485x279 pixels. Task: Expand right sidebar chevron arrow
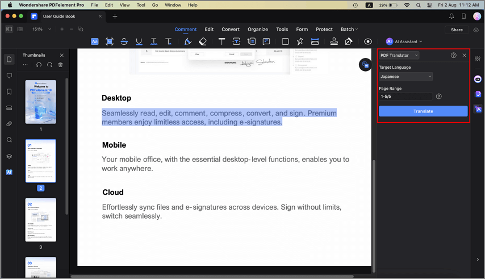click(x=478, y=260)
